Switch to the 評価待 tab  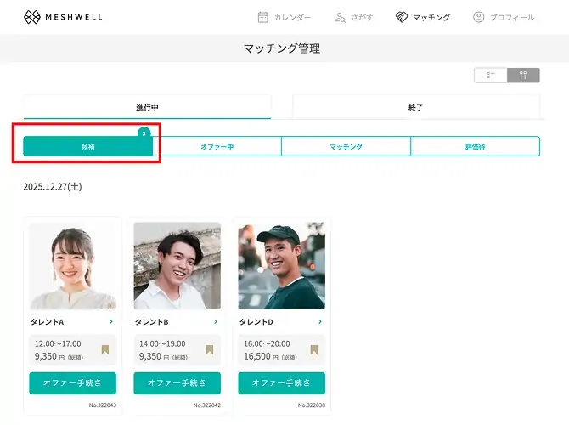coord(475,147)
